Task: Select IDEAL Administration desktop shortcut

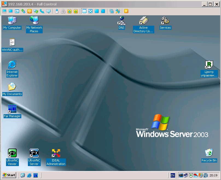Action: pos(56,157)
